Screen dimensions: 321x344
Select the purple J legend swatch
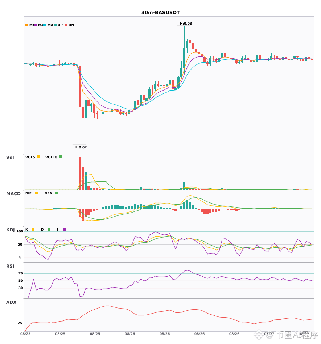[x=65, y=229]
